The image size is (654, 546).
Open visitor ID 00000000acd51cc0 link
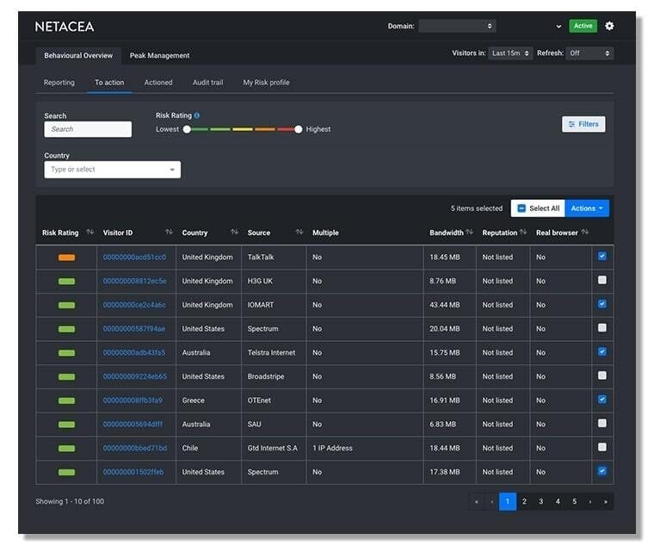[x=134, y=257]
